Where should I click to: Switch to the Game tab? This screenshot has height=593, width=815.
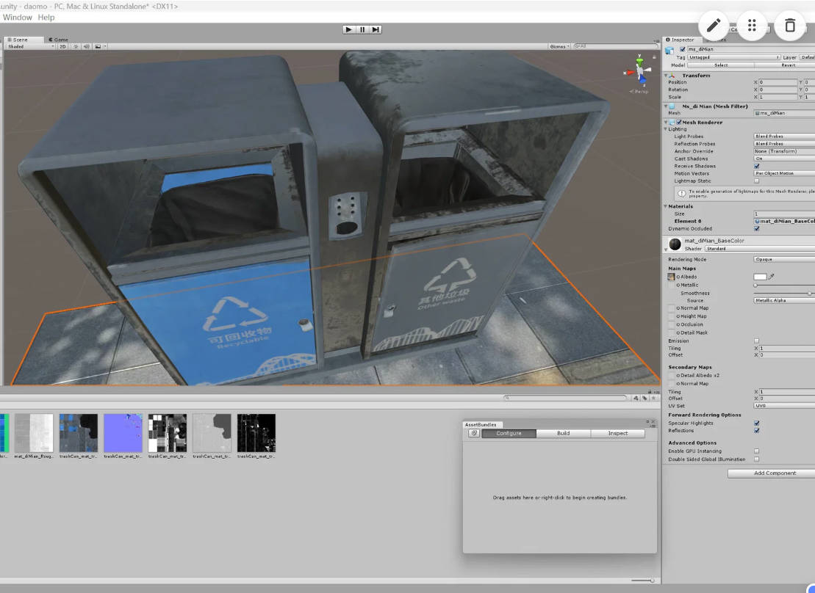coord(59,40)
